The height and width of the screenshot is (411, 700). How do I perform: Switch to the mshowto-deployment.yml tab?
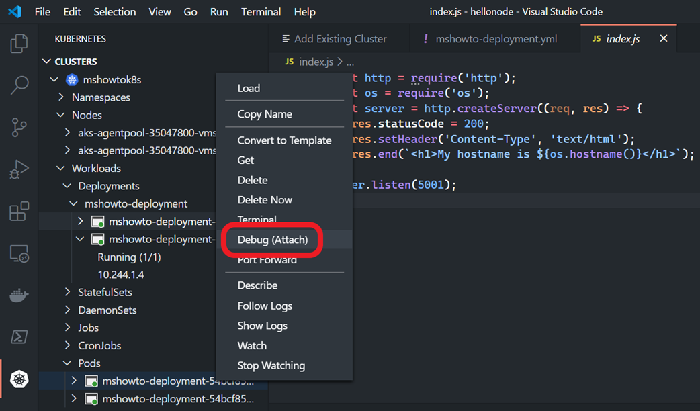coord(494,39)
